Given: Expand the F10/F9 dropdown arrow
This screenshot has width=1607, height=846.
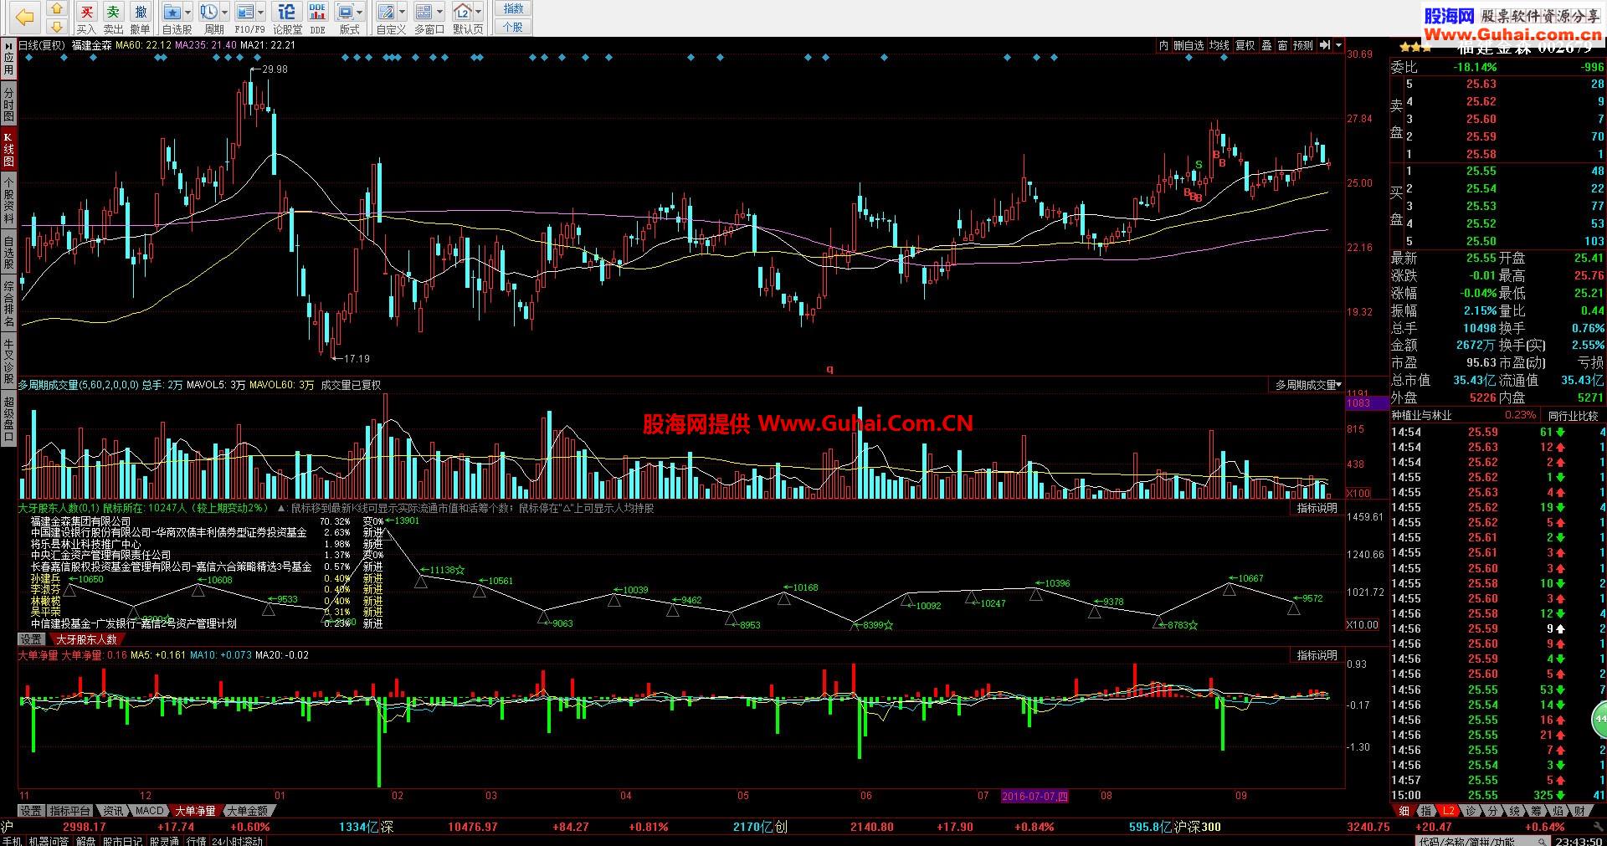Looking at the screenshot, I should click(261, 13).
